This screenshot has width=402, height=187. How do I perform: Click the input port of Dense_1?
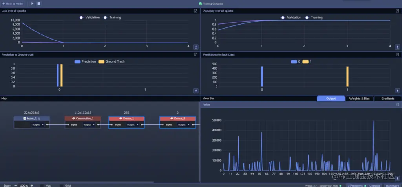[112, 125]
